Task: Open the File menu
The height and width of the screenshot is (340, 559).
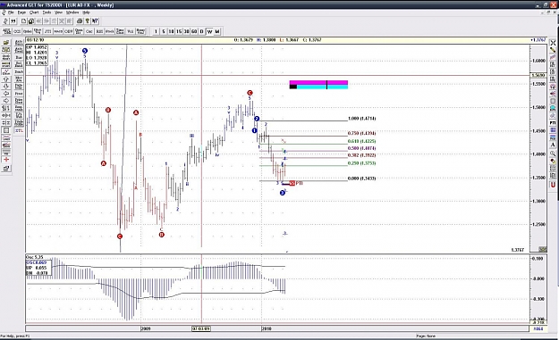Action: coord(11,12)
